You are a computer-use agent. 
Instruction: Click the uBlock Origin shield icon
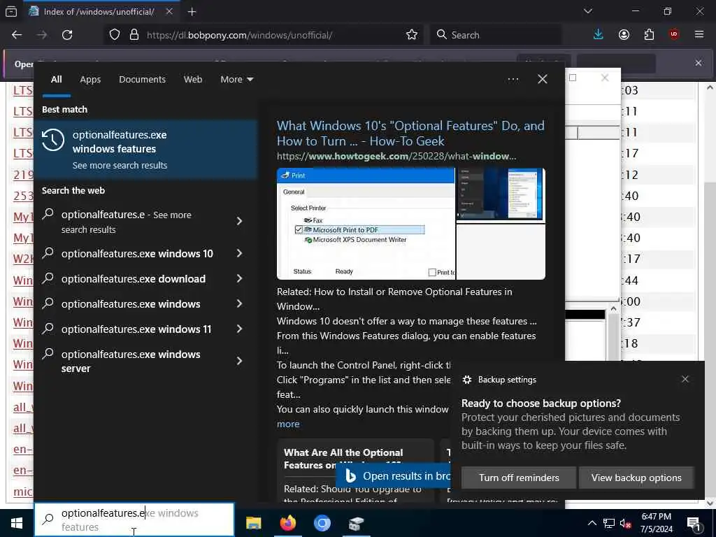pos(674,35)
